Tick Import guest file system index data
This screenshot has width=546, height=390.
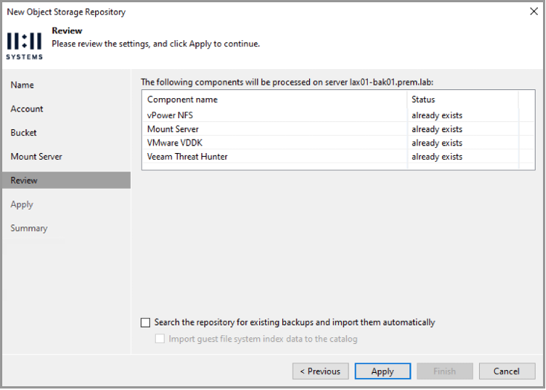[x=160, y=339]
